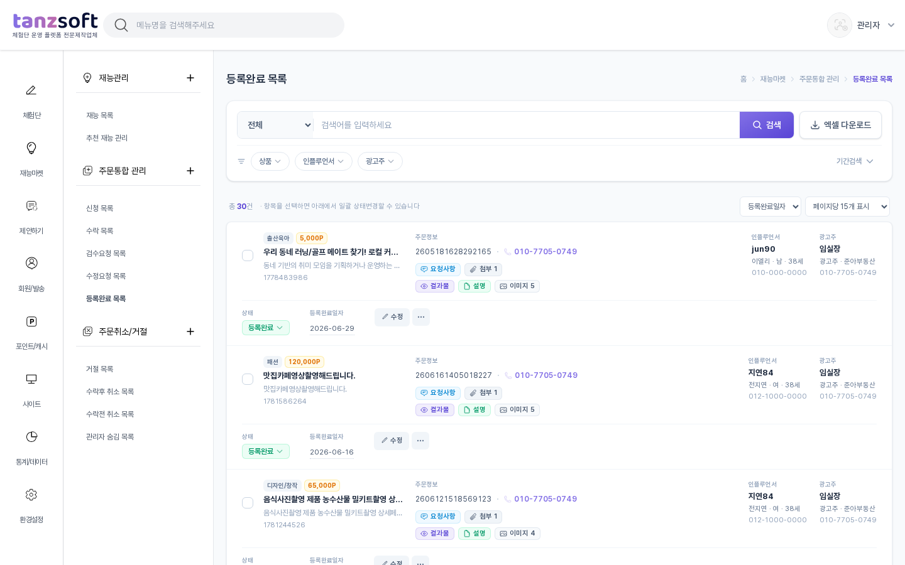905x565 pixels.
Task: Open more options for the 2026-06-29 order
Action: [421, 317]
